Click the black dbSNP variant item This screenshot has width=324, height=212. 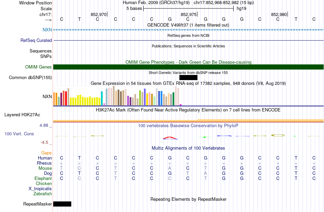(x=189, y=78)
